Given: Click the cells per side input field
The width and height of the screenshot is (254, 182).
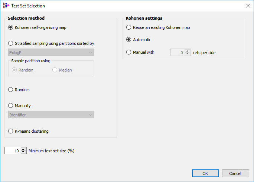Looking at the screenshot, I should point(178,52).
